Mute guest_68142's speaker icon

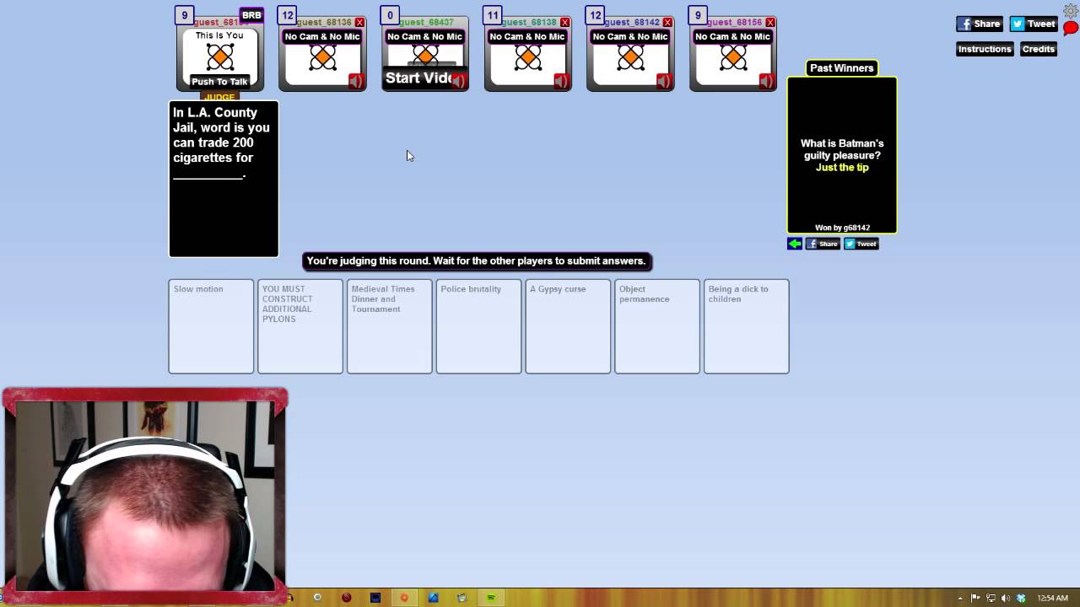(x=664, y=82)
